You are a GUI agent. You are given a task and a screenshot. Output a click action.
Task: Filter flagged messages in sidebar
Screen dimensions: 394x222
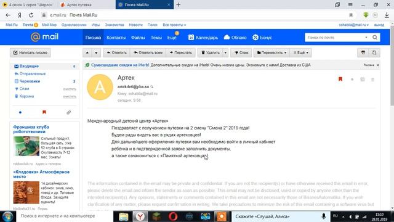coord(44,112)
